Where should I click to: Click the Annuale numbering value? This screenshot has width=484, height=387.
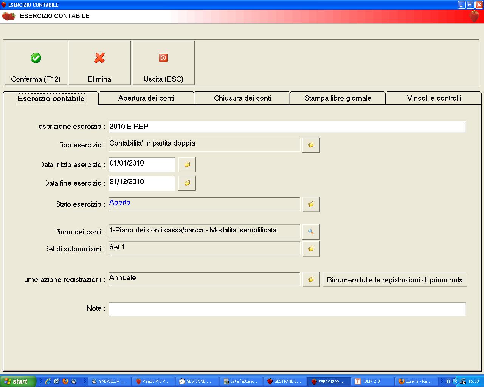(x=204, y=279)
